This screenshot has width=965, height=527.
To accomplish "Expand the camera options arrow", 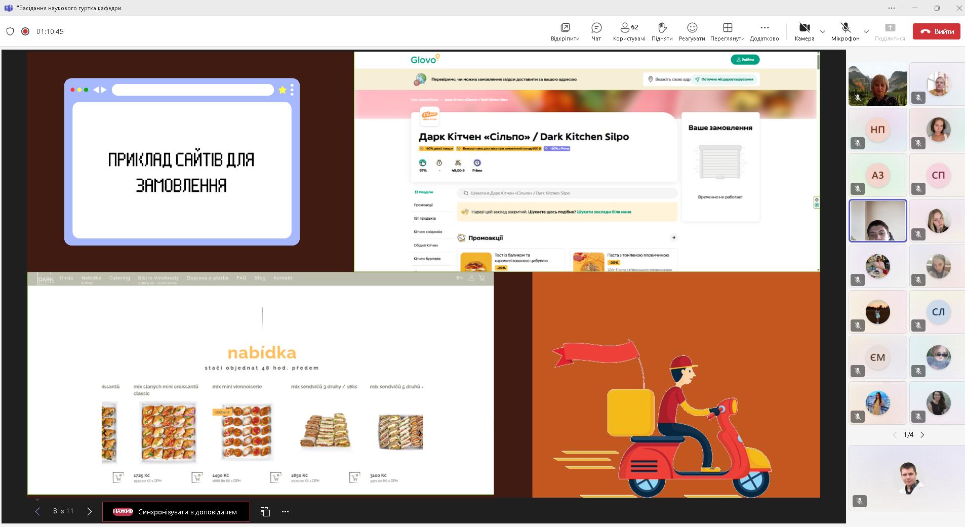I will coord(823,31).
